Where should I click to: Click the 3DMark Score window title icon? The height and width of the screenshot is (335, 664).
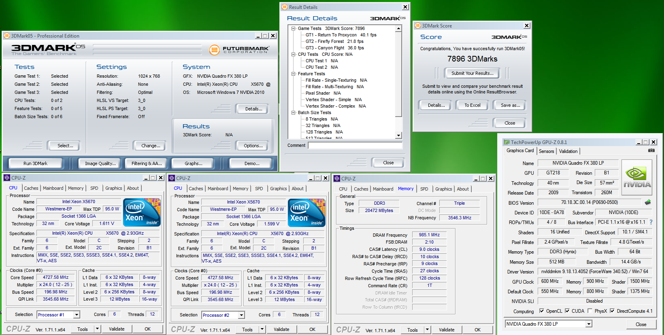point(418,25)
